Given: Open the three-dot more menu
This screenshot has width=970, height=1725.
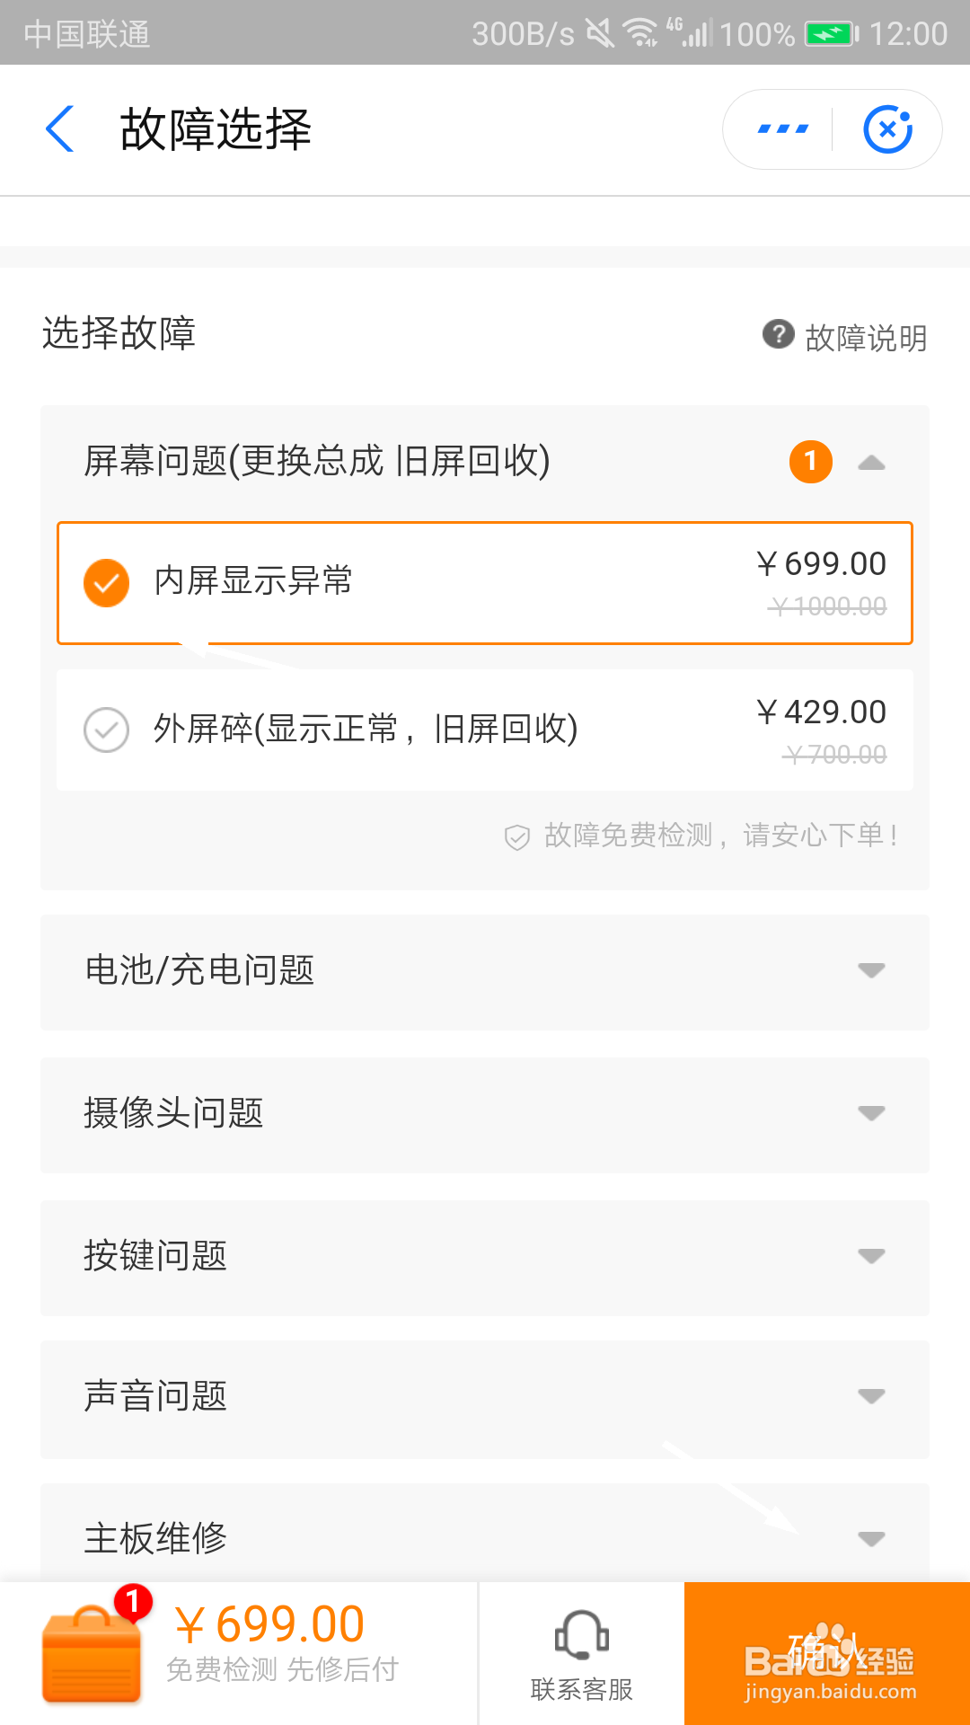Looking at the screenshot, I should [x=782, y=129].
